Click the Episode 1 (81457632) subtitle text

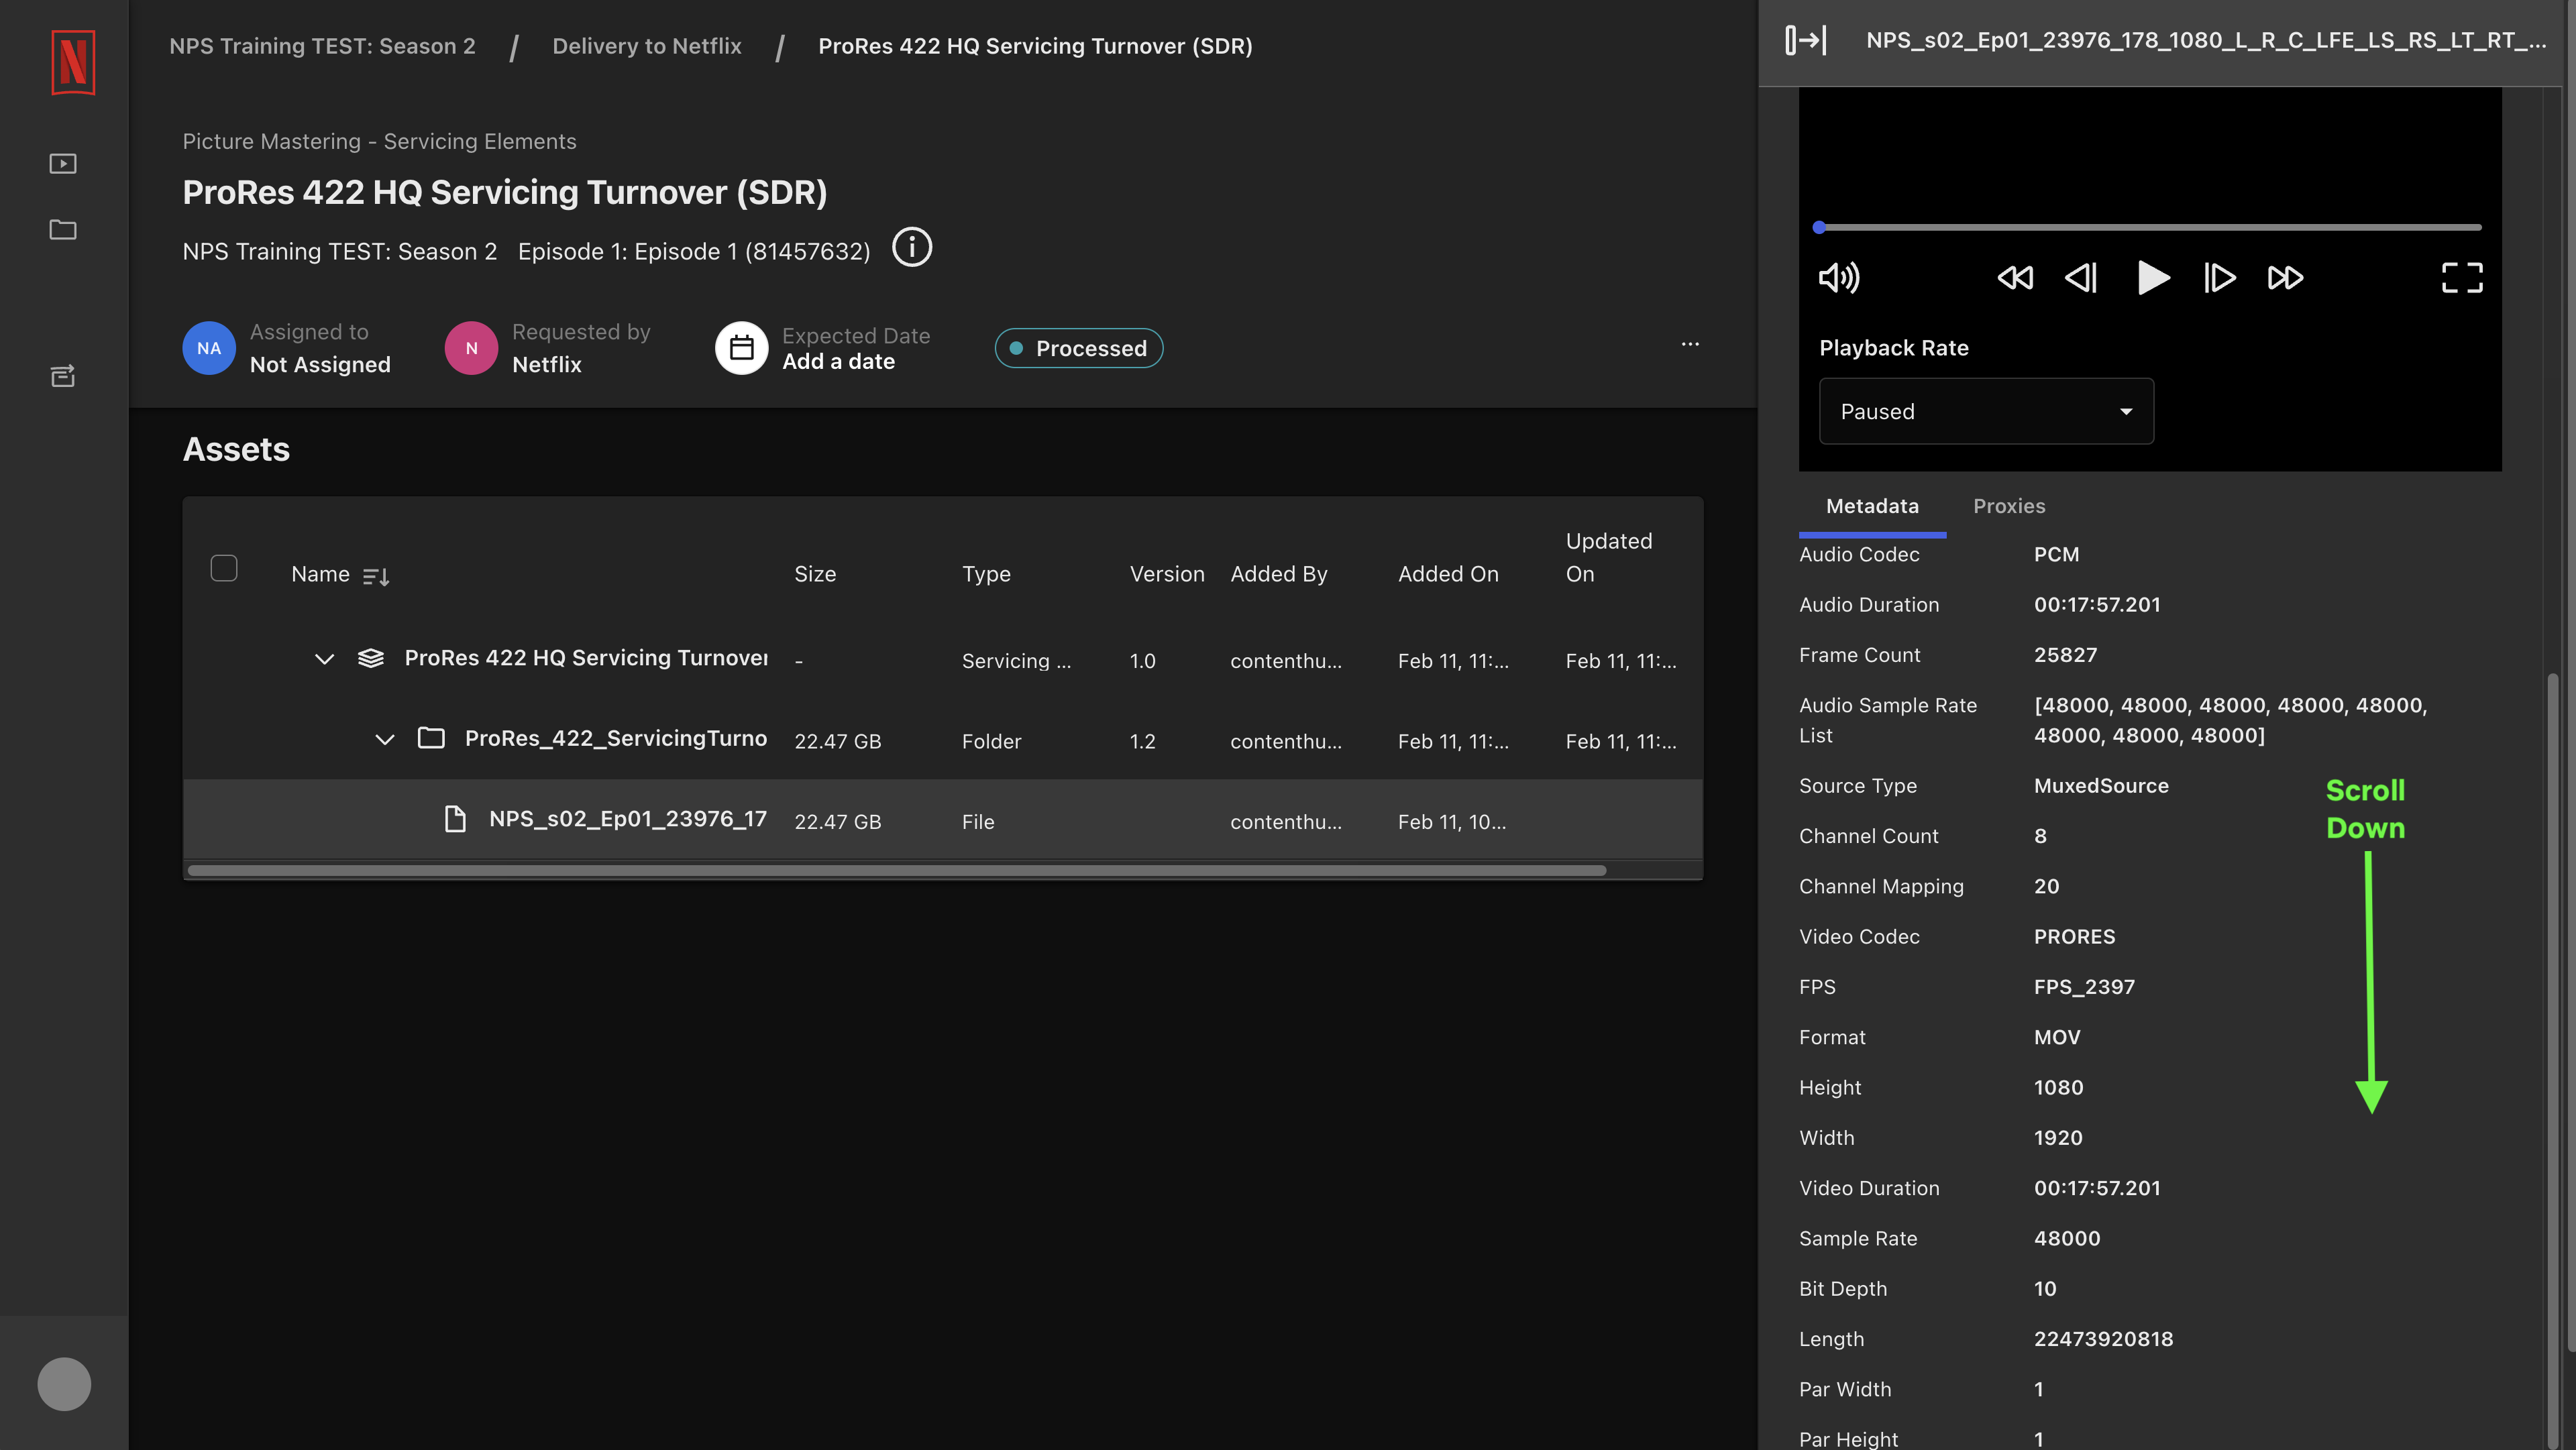(694, 251)
